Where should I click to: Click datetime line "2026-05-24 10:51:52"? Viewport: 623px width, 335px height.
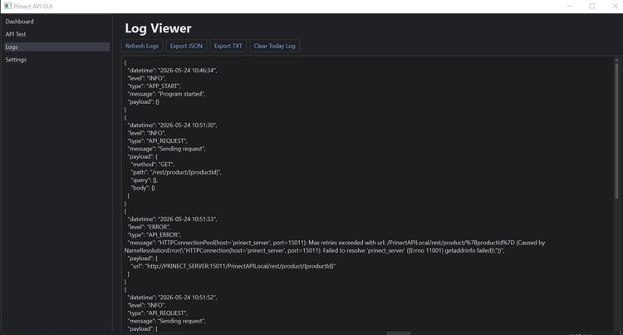tap(173, 298)
